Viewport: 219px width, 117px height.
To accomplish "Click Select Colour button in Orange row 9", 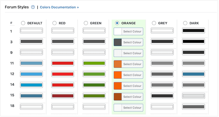I will tap(132, 53).
